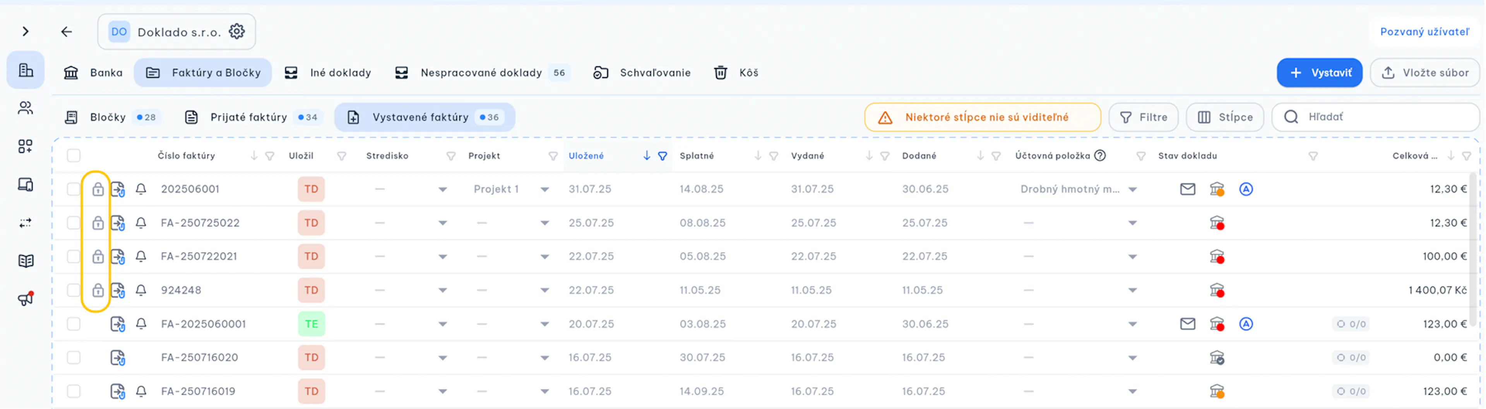Toggle sort on Uložené column arrow
The height and width of the screenshot is (409, 1486).
647,155
